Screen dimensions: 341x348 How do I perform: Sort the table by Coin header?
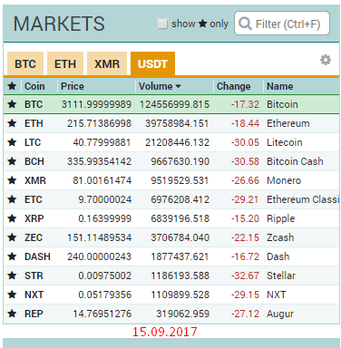[x=34, y=86]
